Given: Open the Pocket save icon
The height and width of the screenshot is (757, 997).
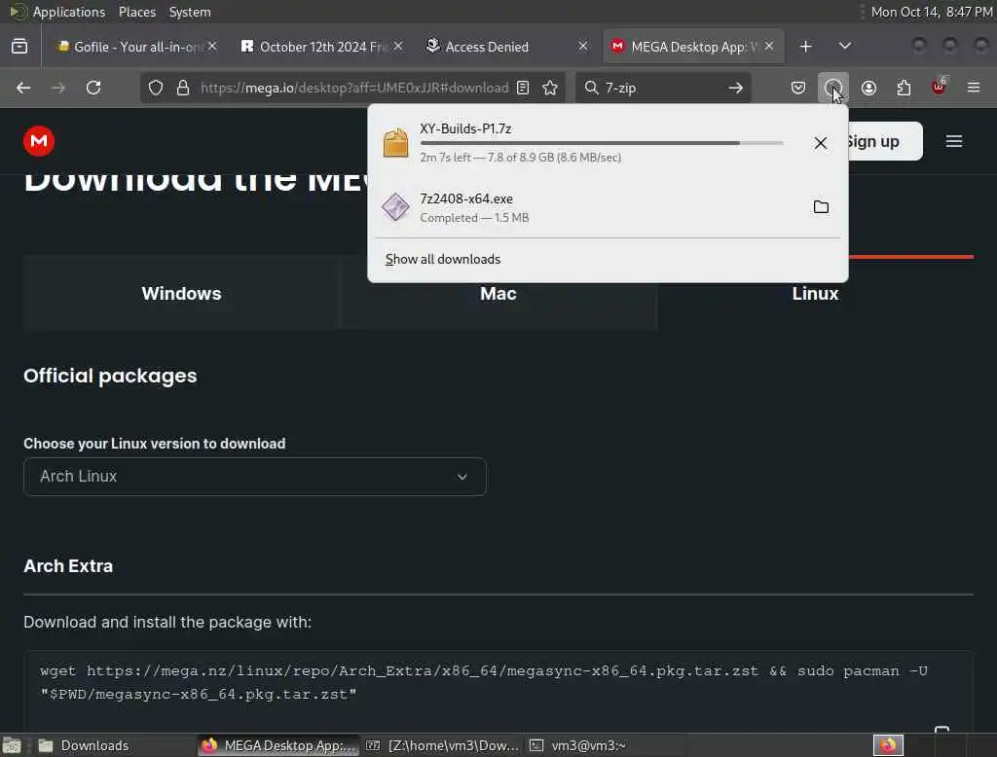Looking at the screenshot, I should point(798,88).
